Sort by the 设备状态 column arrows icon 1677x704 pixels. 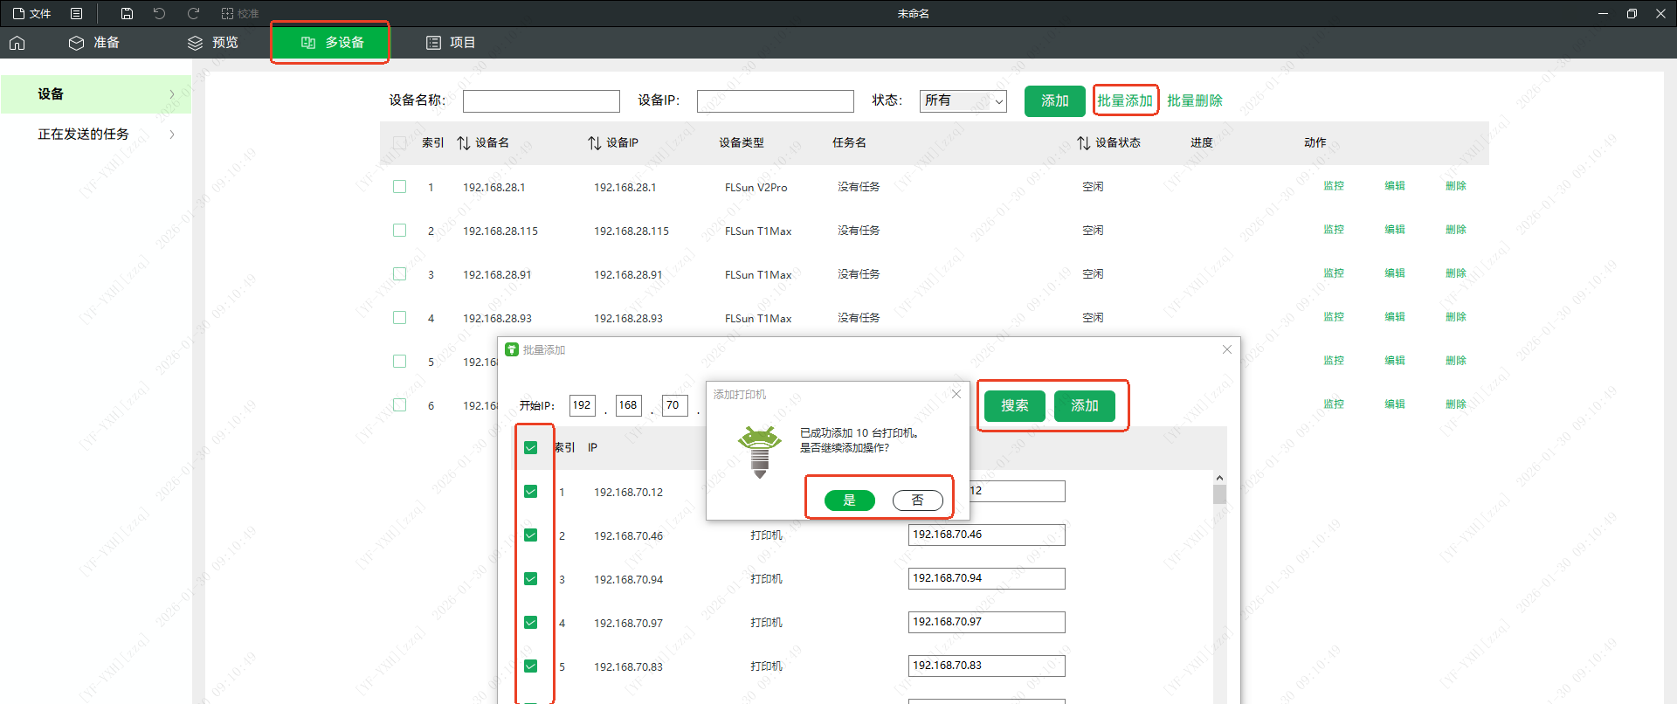[1083, 143]
